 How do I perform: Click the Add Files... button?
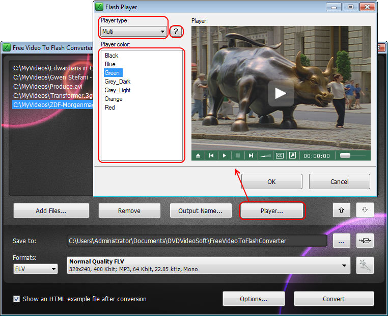[51, 210]
